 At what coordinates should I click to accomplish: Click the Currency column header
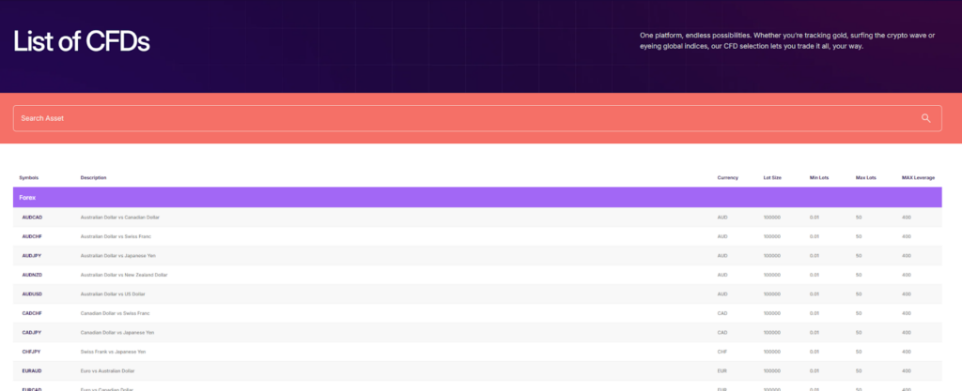click(x=727, y=177)
